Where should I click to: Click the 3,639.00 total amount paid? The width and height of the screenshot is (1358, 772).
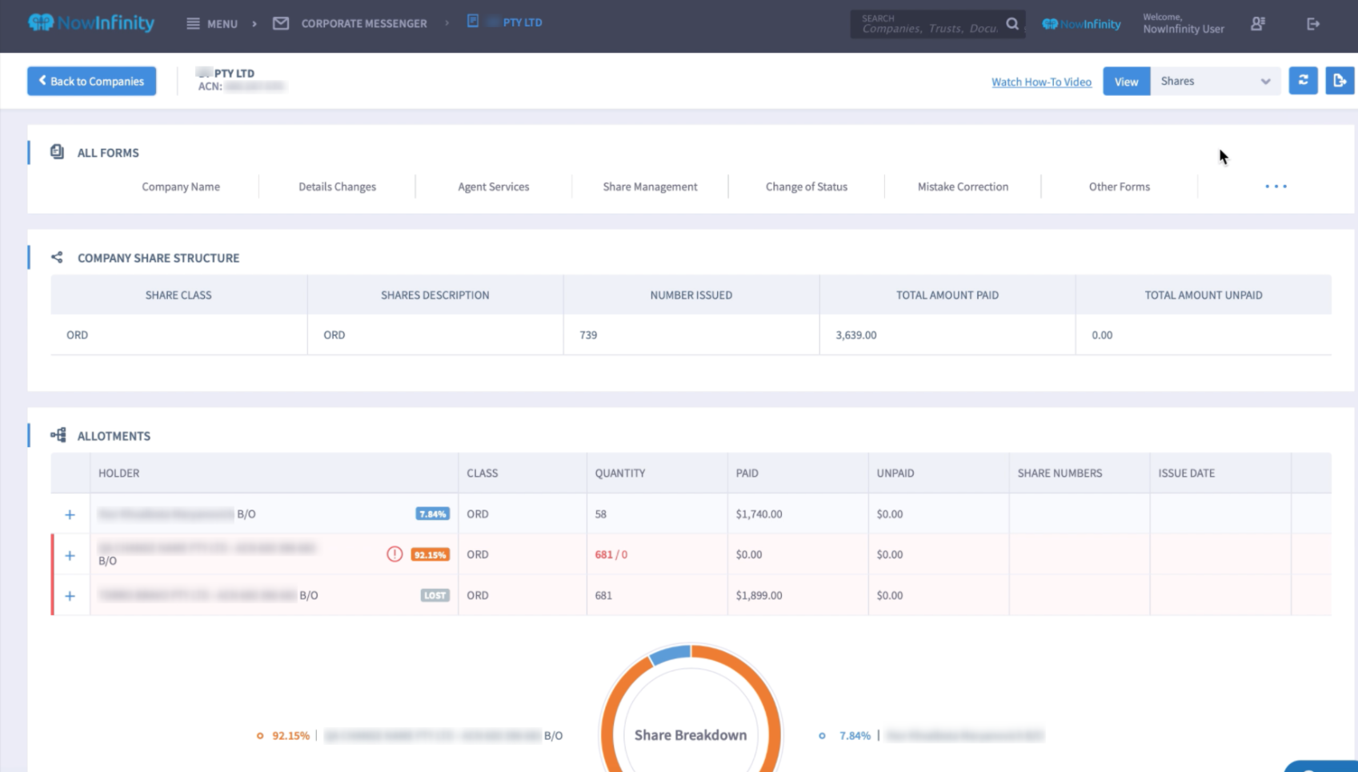pyautogui.click(x=855, y=334)
